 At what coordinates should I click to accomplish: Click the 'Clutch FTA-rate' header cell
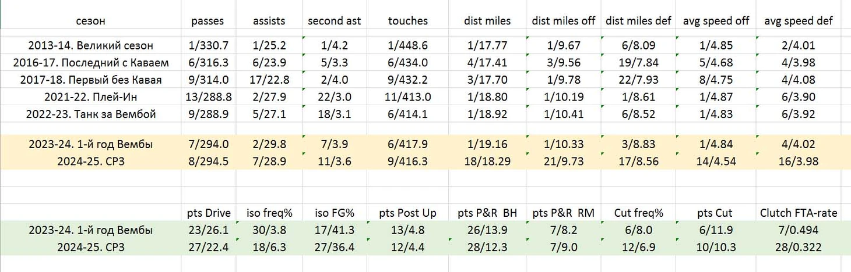799,213
